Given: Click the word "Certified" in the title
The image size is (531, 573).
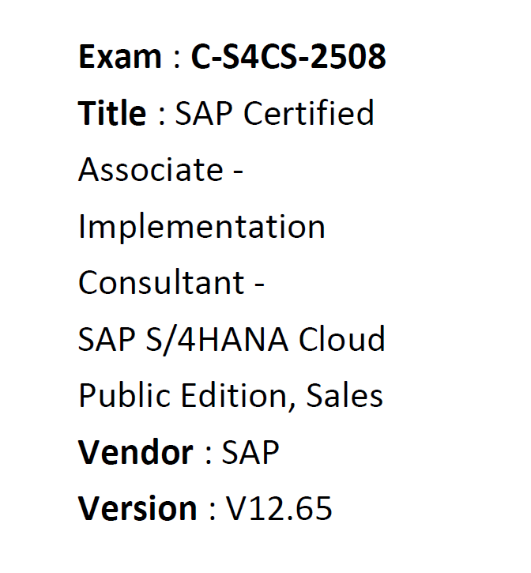Looking at the screenshot, I should pyautogui.click(x=308, y=114).
